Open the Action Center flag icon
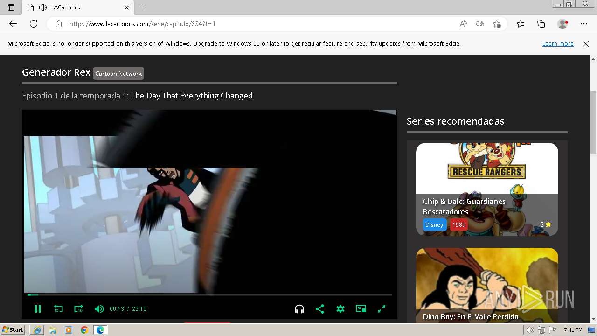Viewport: 597px width, 336px height. click(x=553, y=330)
